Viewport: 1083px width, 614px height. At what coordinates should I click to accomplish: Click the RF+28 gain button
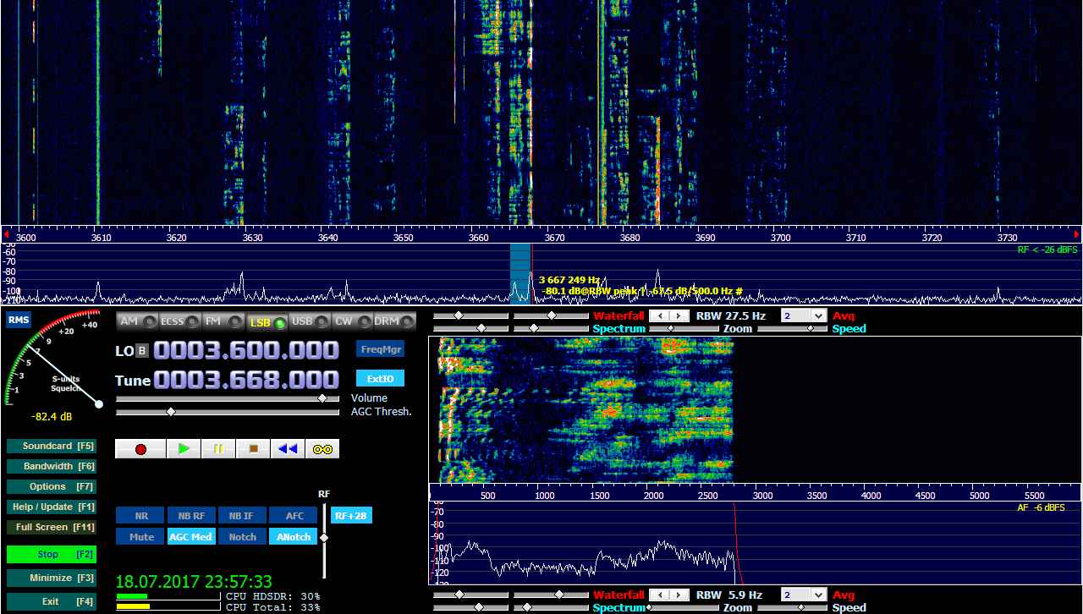351,516
